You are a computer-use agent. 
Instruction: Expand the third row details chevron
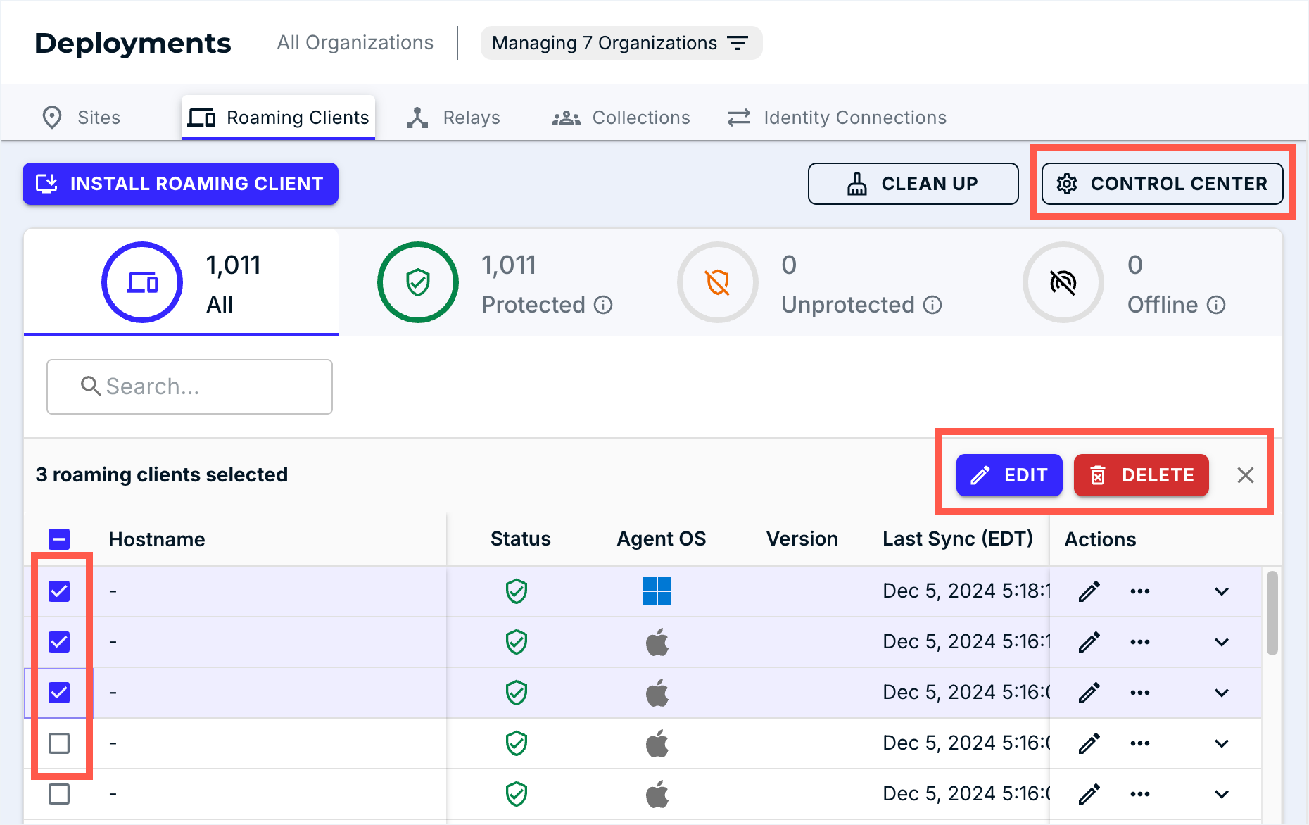click(1222, 693)
